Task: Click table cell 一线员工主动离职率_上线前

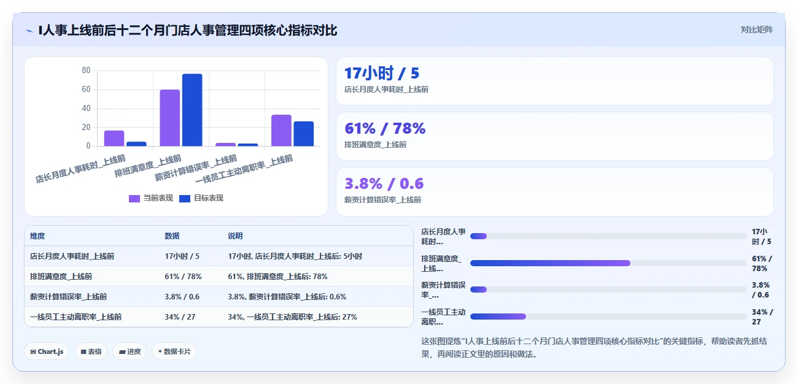Action: (x=76, y=317)
